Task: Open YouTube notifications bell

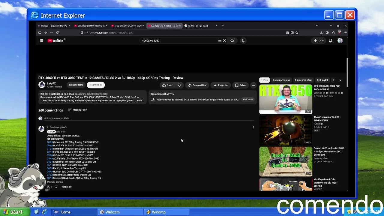Action: [x=331, y=40]
